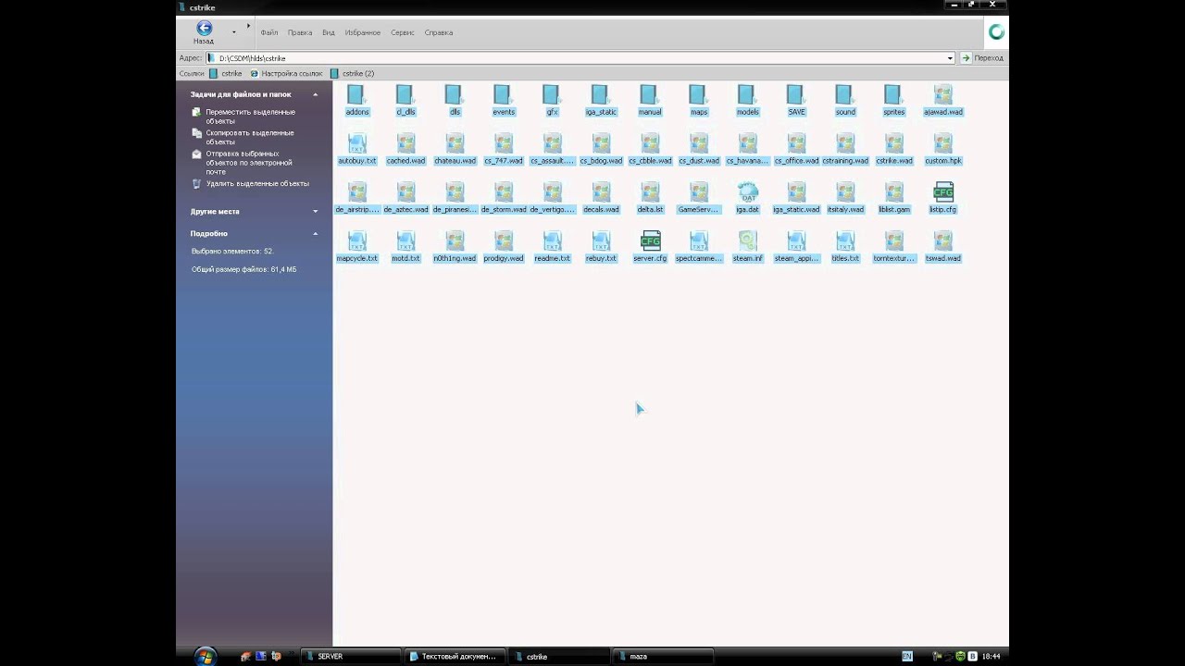Image resolution: width=1185 pixels, height=666 pixels.
Task: Select the addons folder icon
Action: pos(356,94)
